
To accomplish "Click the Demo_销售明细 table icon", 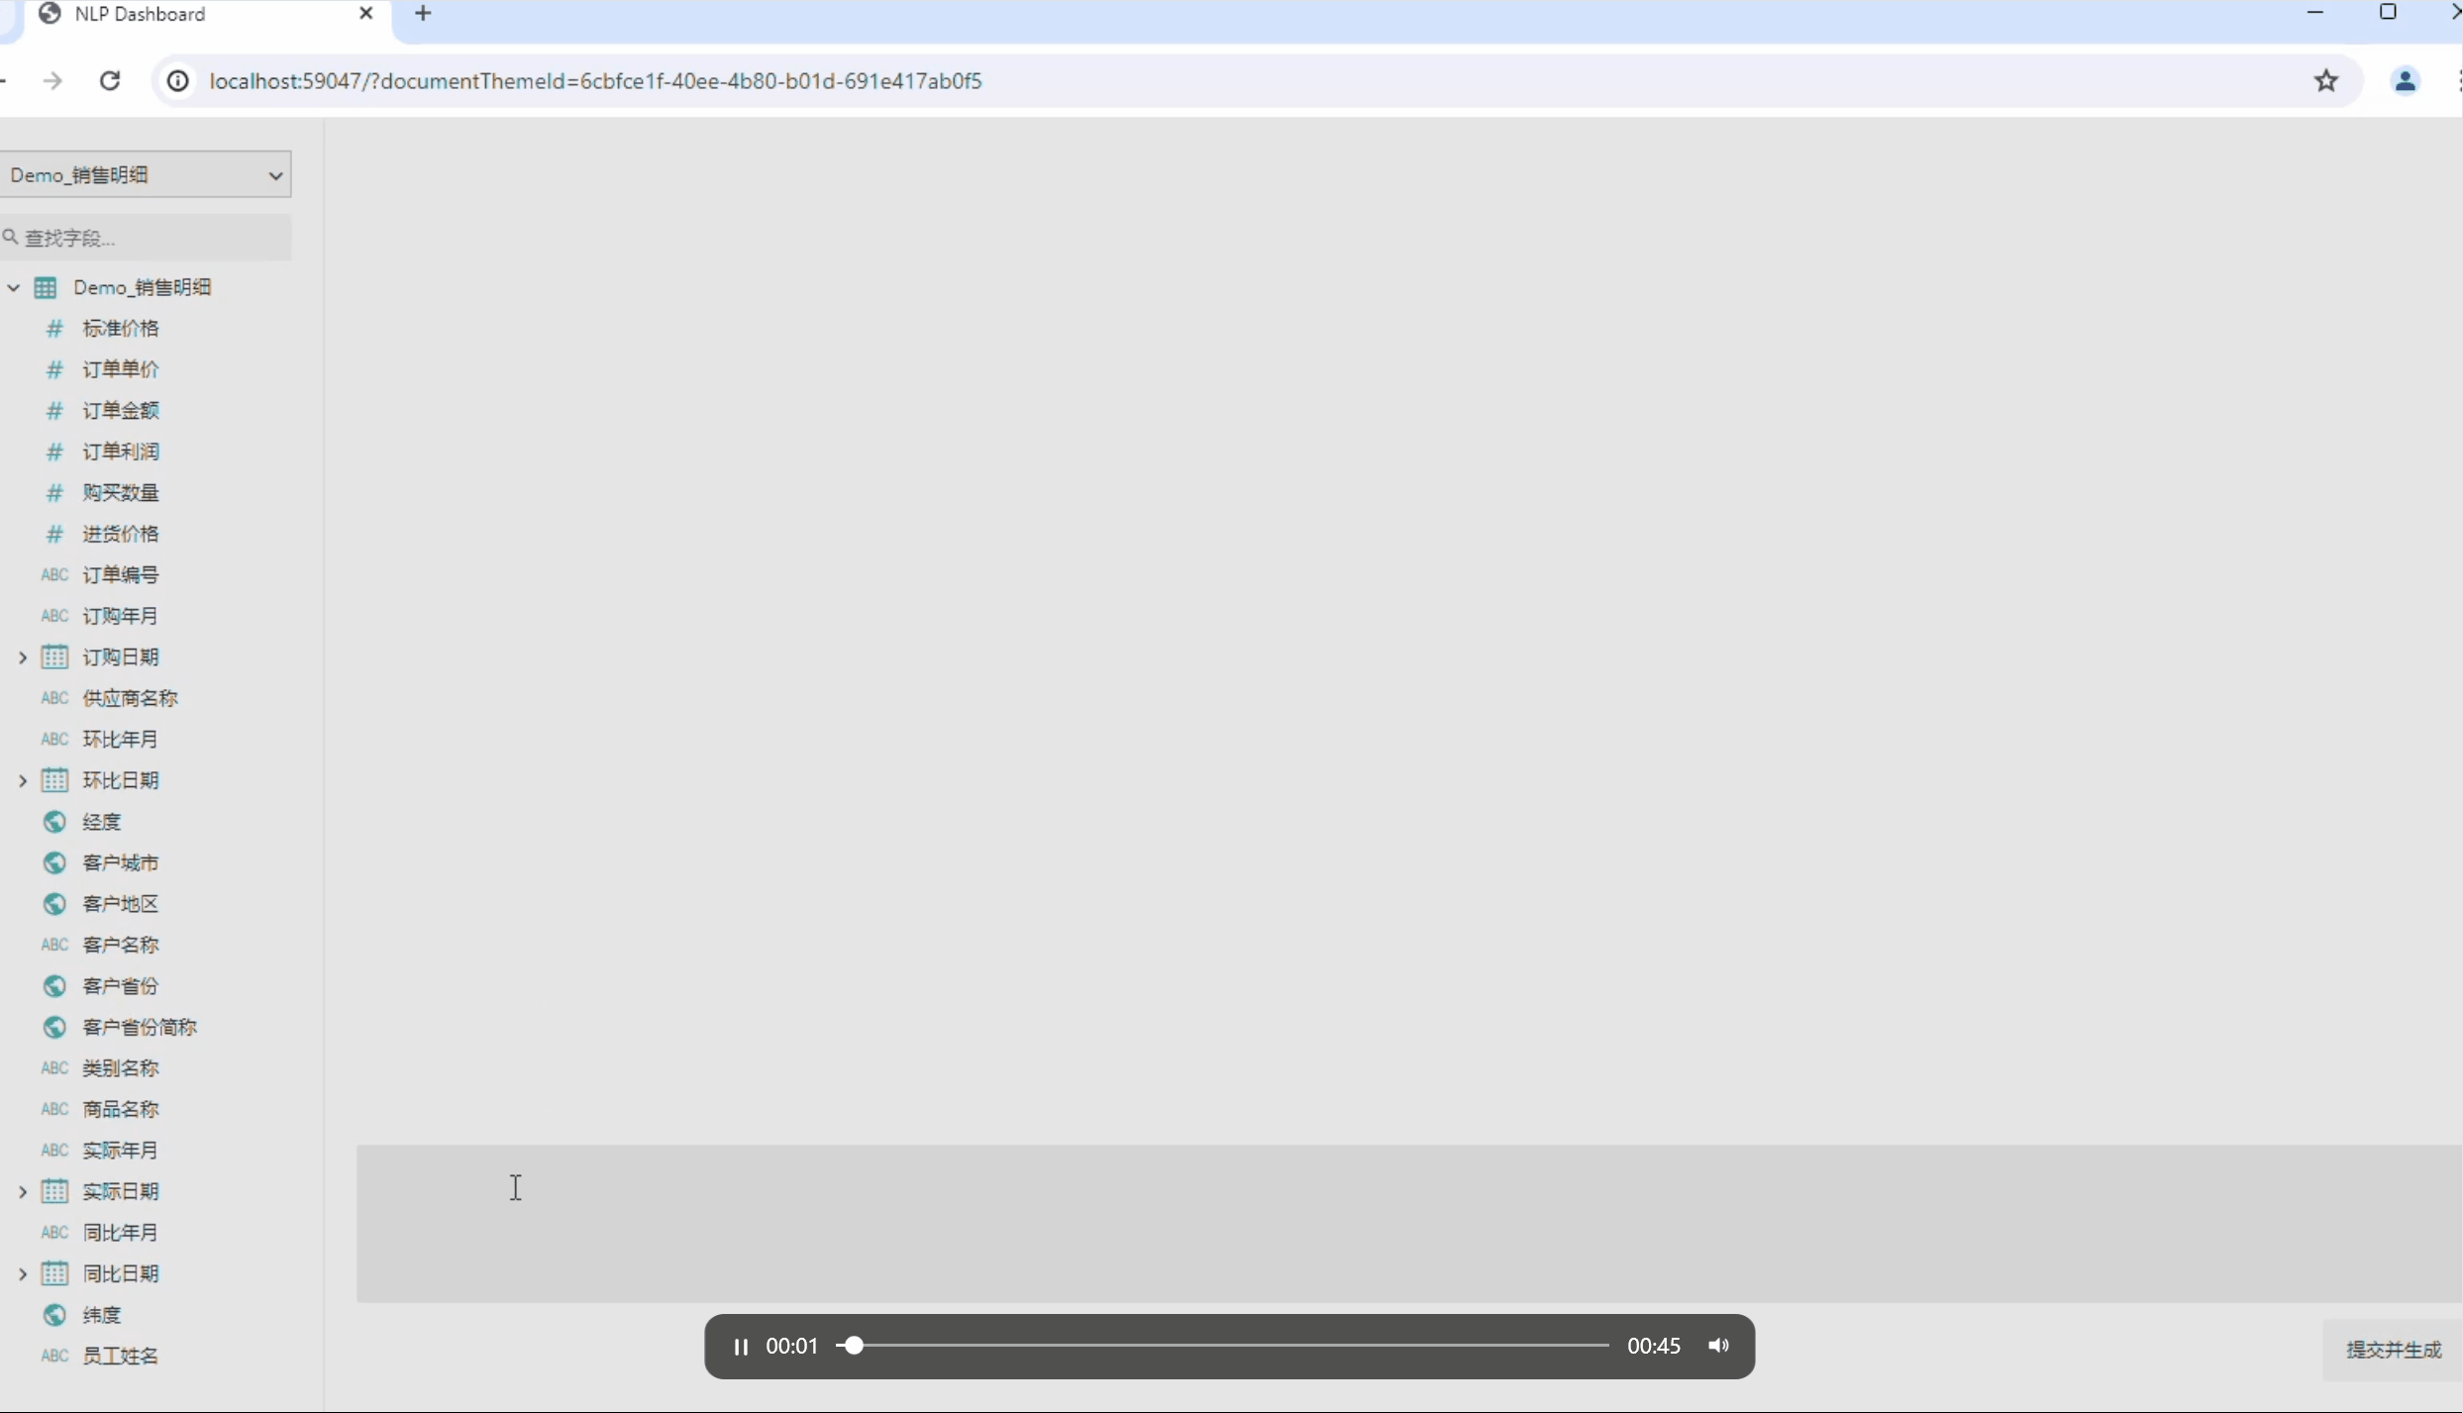I will coord(46,288).
